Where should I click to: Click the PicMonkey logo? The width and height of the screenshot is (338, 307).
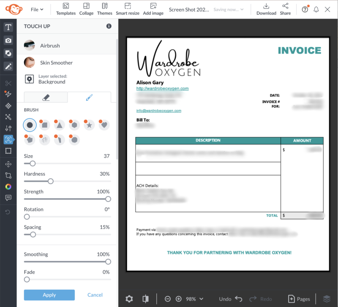(14, 9)
